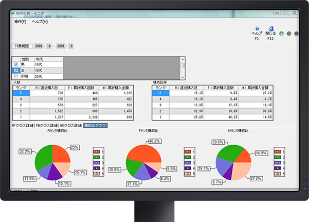Viewport: 309px width, 222px height.
Task: Select rank 5 row in 構成比率 table
Action: pyautogui.click(x=212, y=93)
